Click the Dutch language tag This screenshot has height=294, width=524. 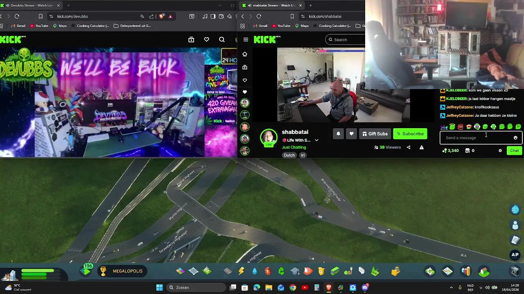(289, 155)
